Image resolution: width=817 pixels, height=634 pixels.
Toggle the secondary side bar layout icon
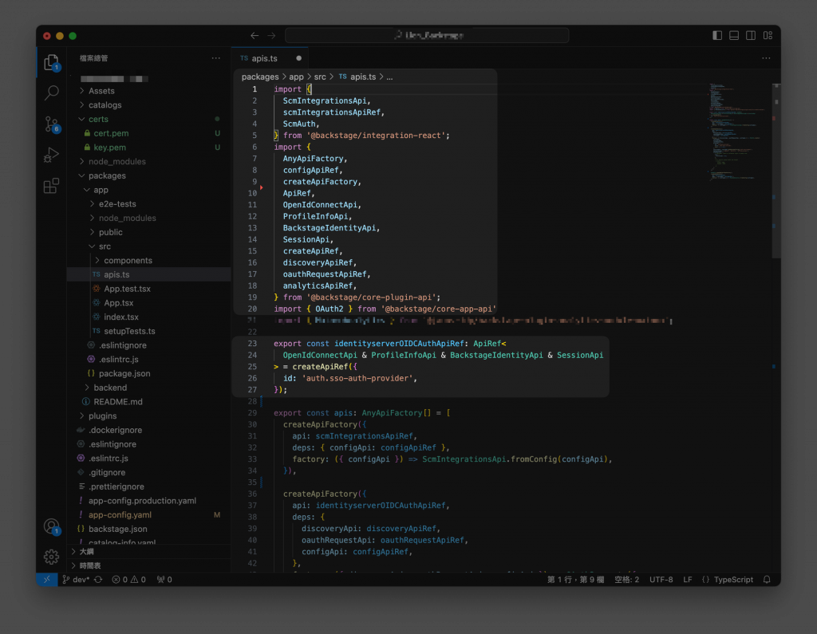click(751, 35)
